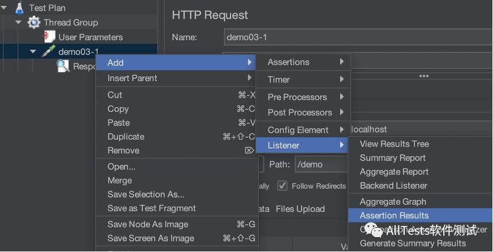This screenshot has height=252, width=493.
Task: Collapse the Thread Group tree node
Action: [19, 22]
